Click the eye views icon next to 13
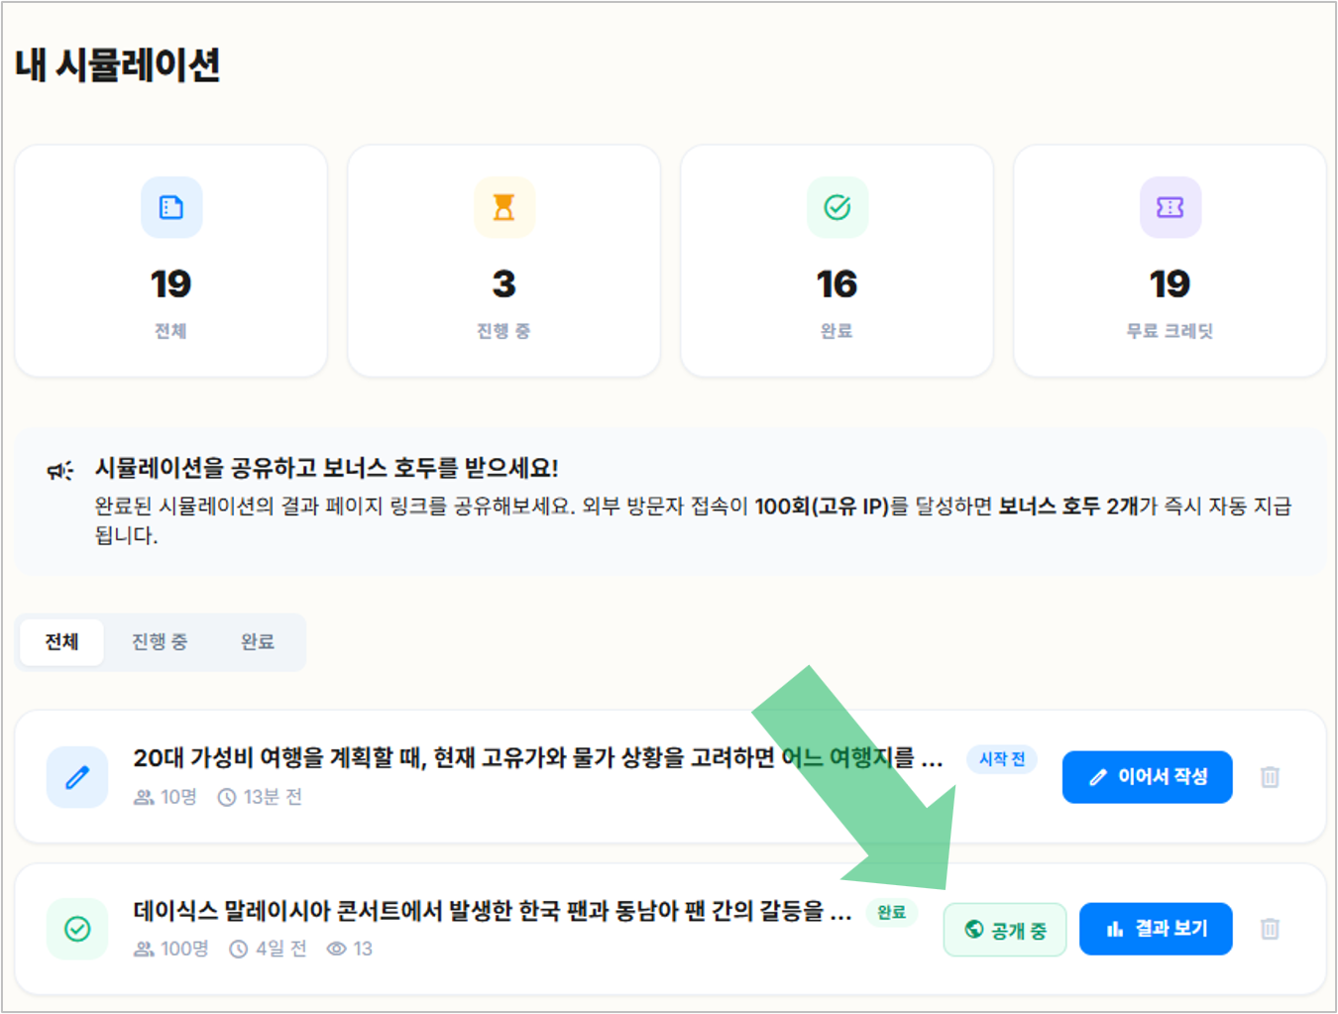The width and height of the screenshot is (1338, 1014). click(x=337, y=949)
